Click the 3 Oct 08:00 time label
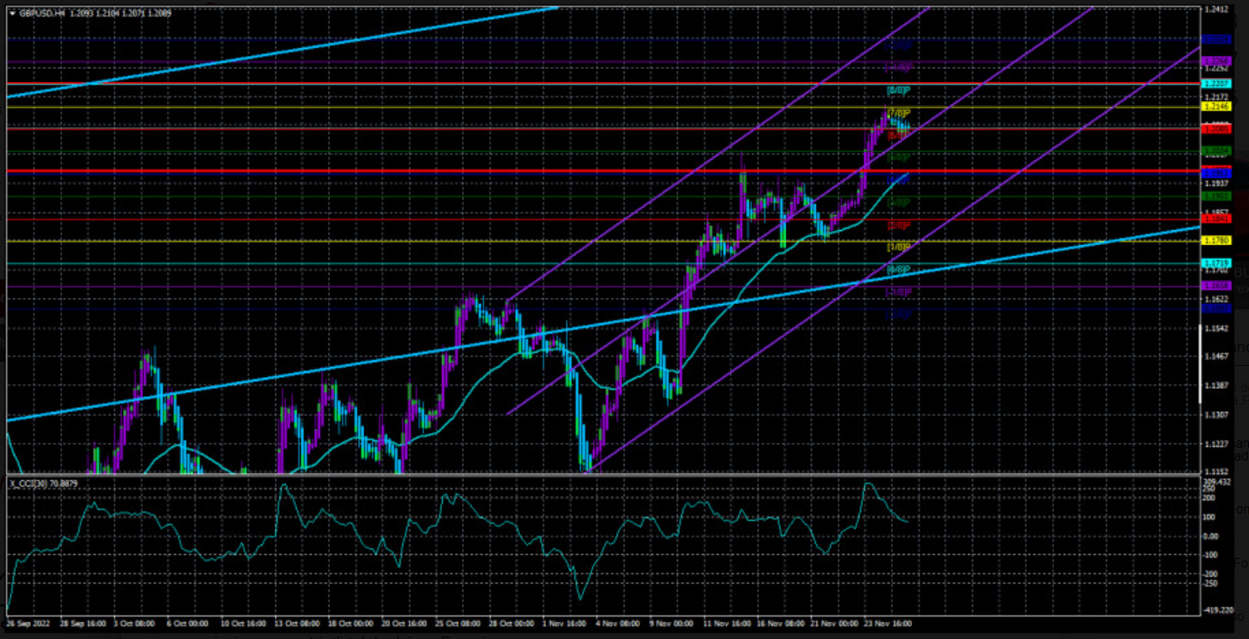This screenshot has height=639, width=1249. click(134, 624)
